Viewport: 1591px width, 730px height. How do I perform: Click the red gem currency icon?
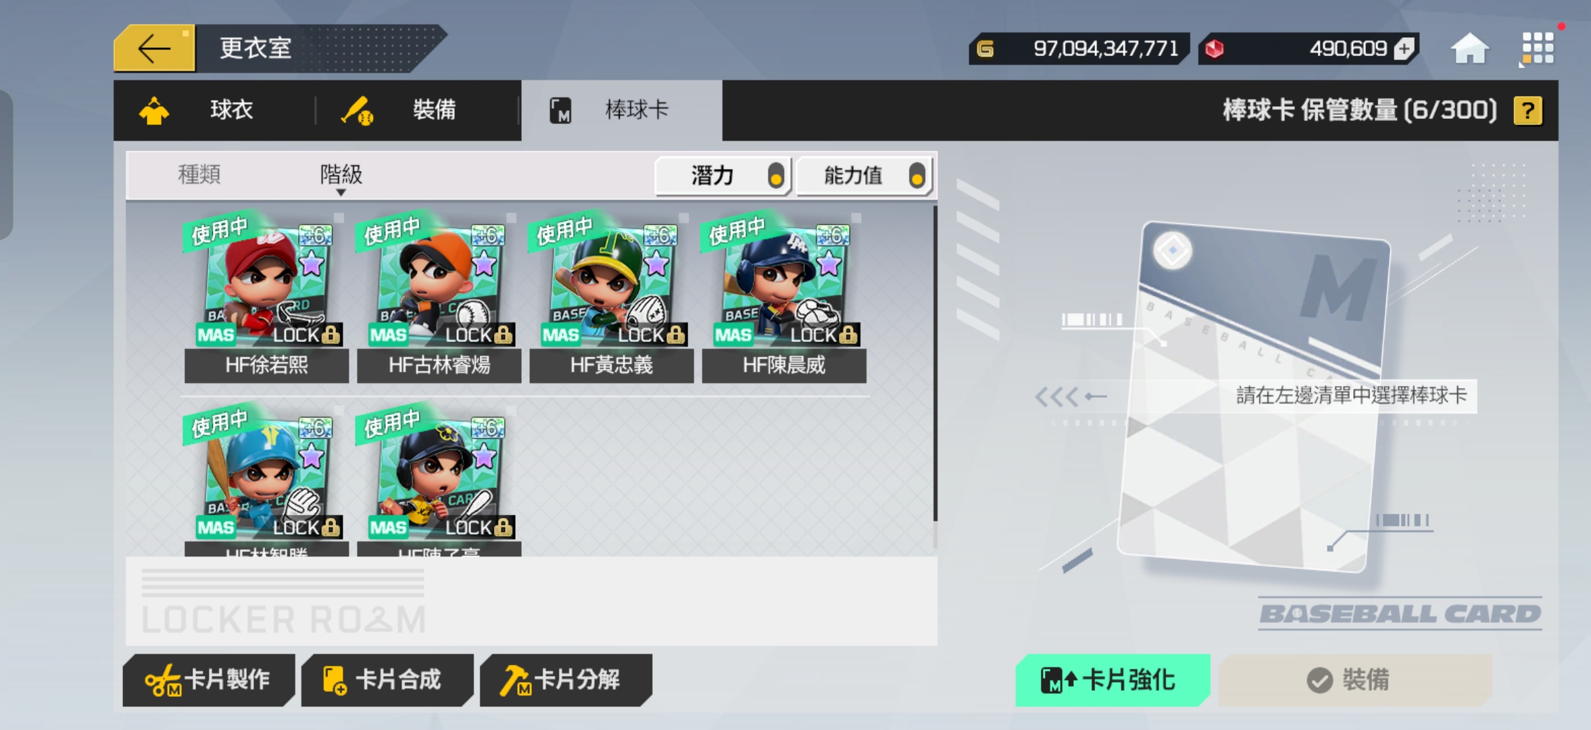pos(1214,49)
